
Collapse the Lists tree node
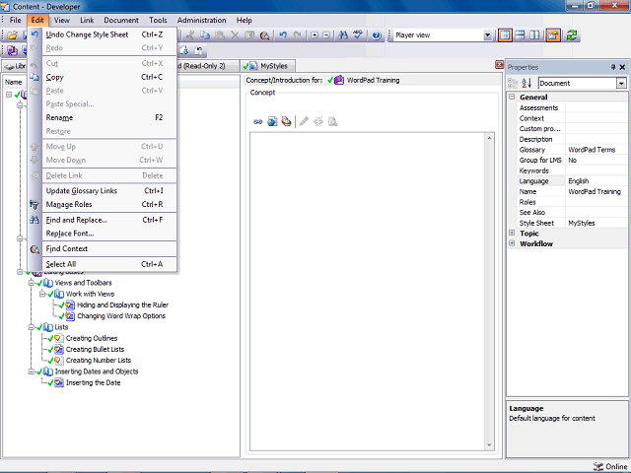31,327
